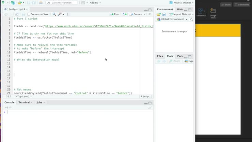Click the next plot arrow icon
This screenshot has width=252, height=142.
[x=164, y=61]
